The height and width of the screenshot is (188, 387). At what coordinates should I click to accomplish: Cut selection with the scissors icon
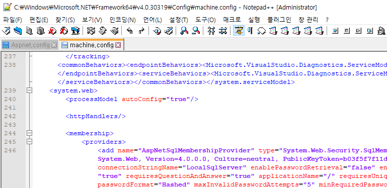(x=91, y=31)
